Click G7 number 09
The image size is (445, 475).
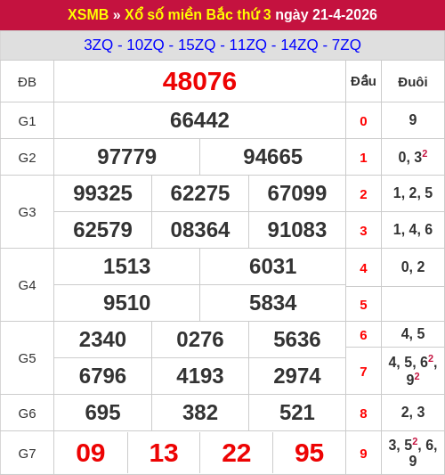91,454
